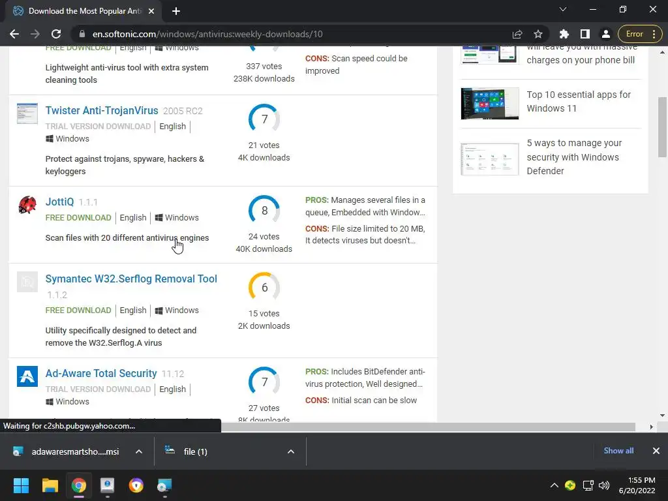Screen dimensions: 668x501
Task: Click the computer user taskbar app
Action: pos(108,485)
